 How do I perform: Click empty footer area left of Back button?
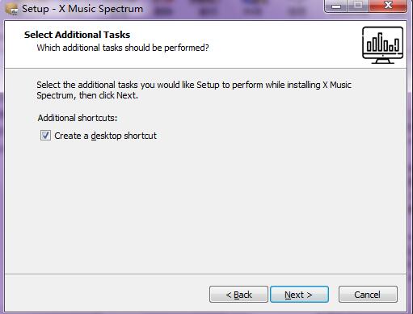(107, 295)
